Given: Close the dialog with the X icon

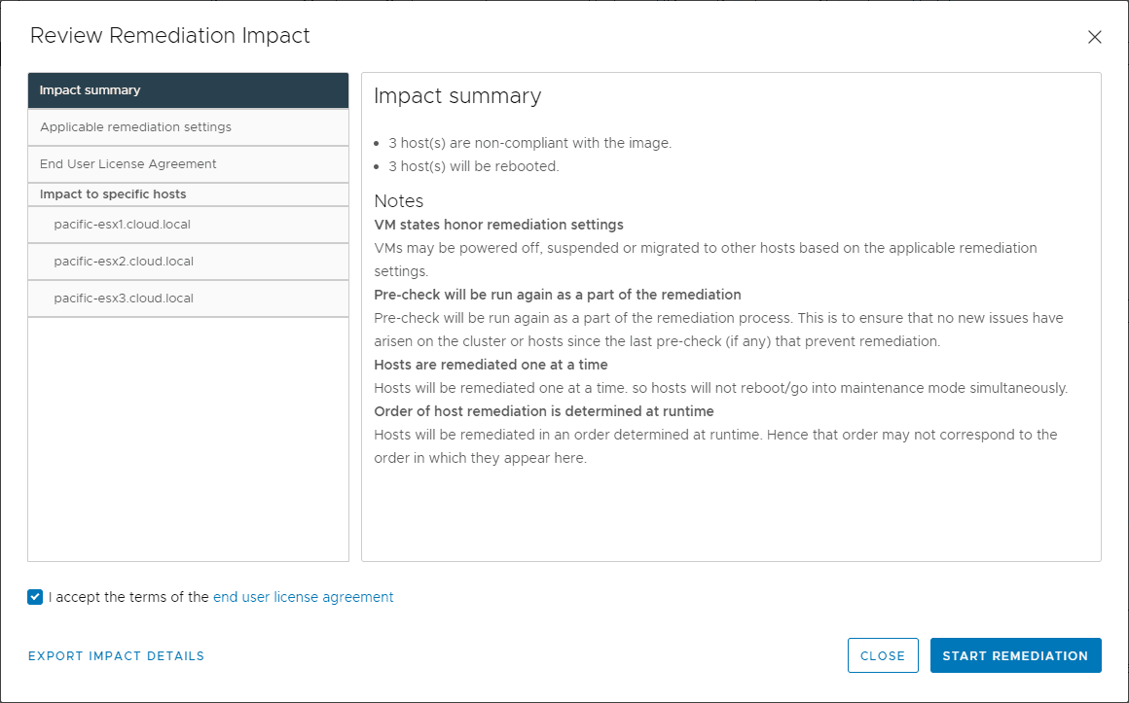Looking at the screenshot, I should (1094, 37).
